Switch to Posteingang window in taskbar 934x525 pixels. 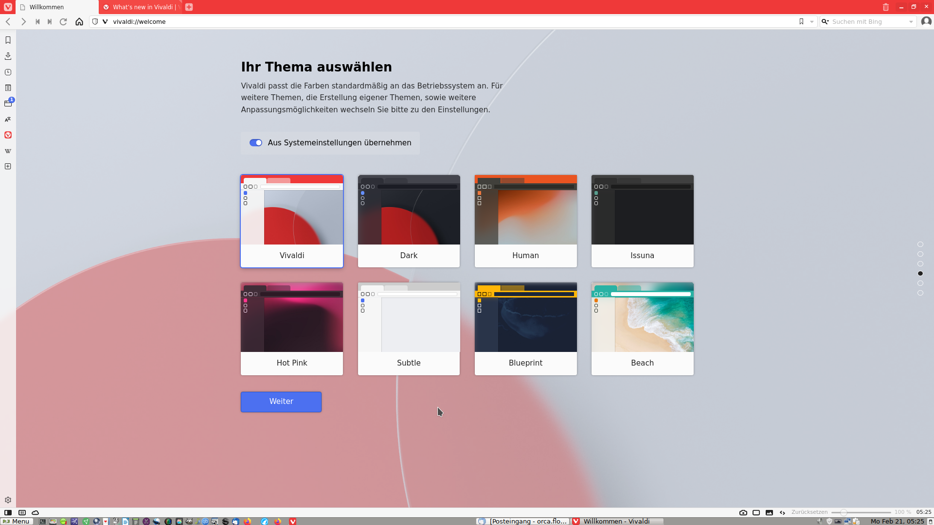point(523,521)
